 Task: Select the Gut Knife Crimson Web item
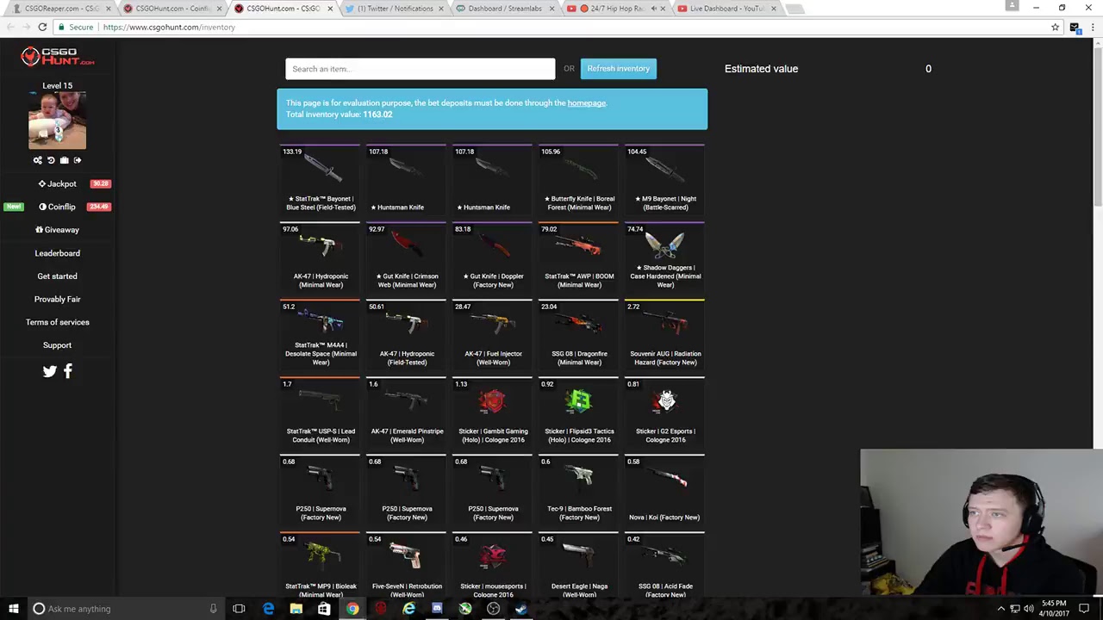tap(406, 257)
